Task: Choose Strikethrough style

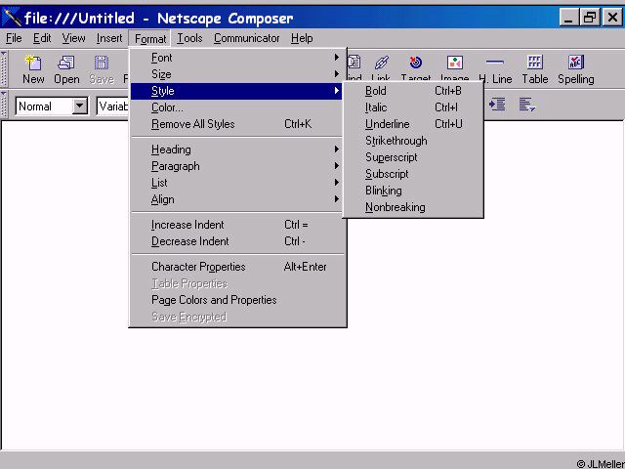Action: point(413,141)
